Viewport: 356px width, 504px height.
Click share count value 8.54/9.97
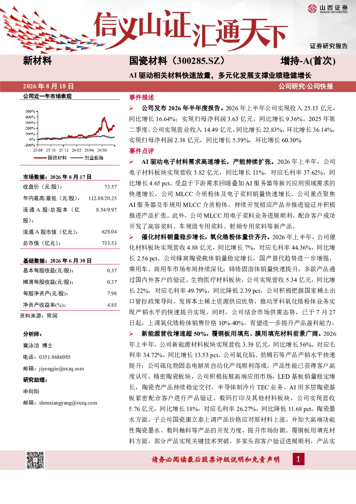click(107, 210)
